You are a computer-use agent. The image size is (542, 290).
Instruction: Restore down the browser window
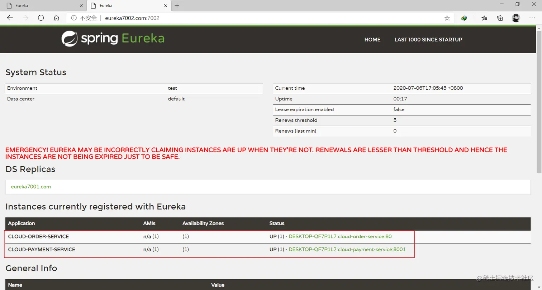click(x=517, y=4)
